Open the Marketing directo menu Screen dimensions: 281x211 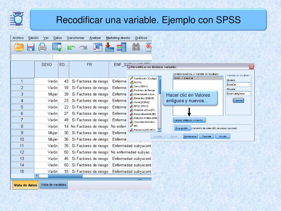[x=118, y=38]
